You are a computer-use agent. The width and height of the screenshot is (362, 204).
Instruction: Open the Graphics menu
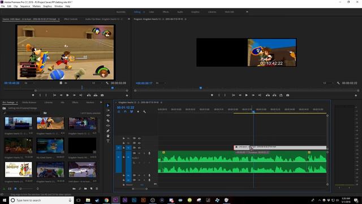tap(48, 6)
